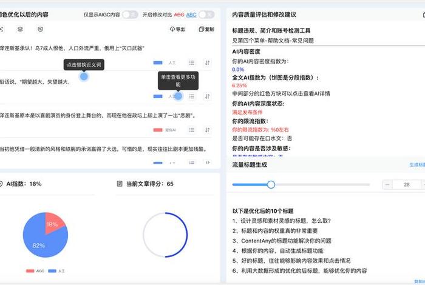Click the 标题违规、简介和账号检测工具 heading
This screenshot has height=285, width=425.
tap(271, 30)
